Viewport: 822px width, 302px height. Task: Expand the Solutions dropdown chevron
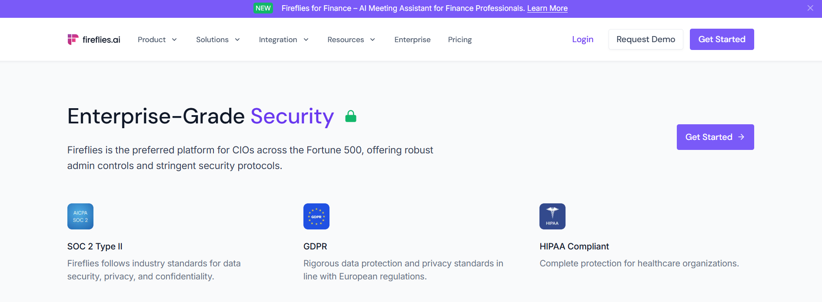click(x=237, y=40)
